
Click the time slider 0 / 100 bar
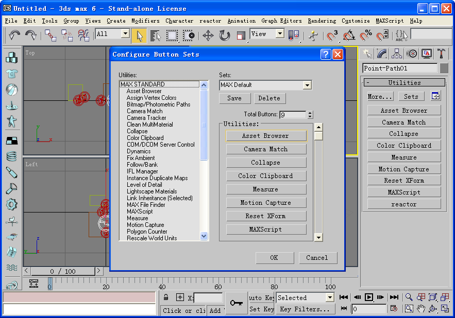(63, 271)
